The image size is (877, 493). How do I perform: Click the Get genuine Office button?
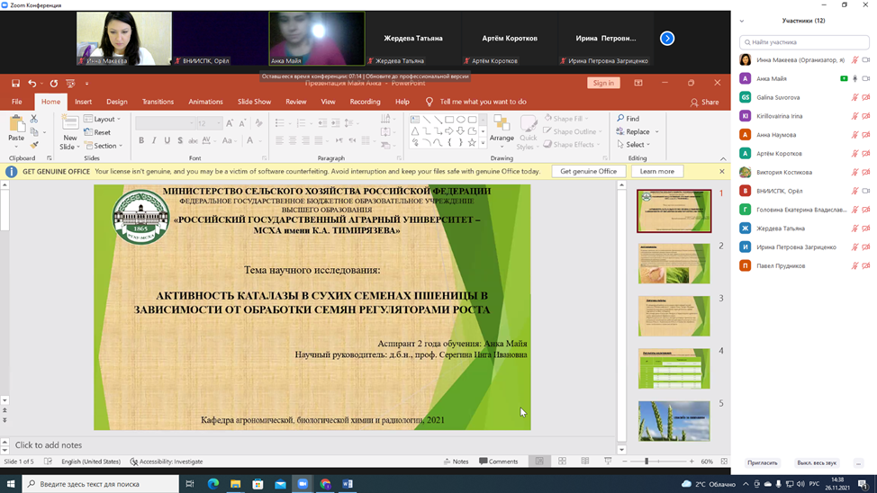pyautogui.click(x=588, y=171)
